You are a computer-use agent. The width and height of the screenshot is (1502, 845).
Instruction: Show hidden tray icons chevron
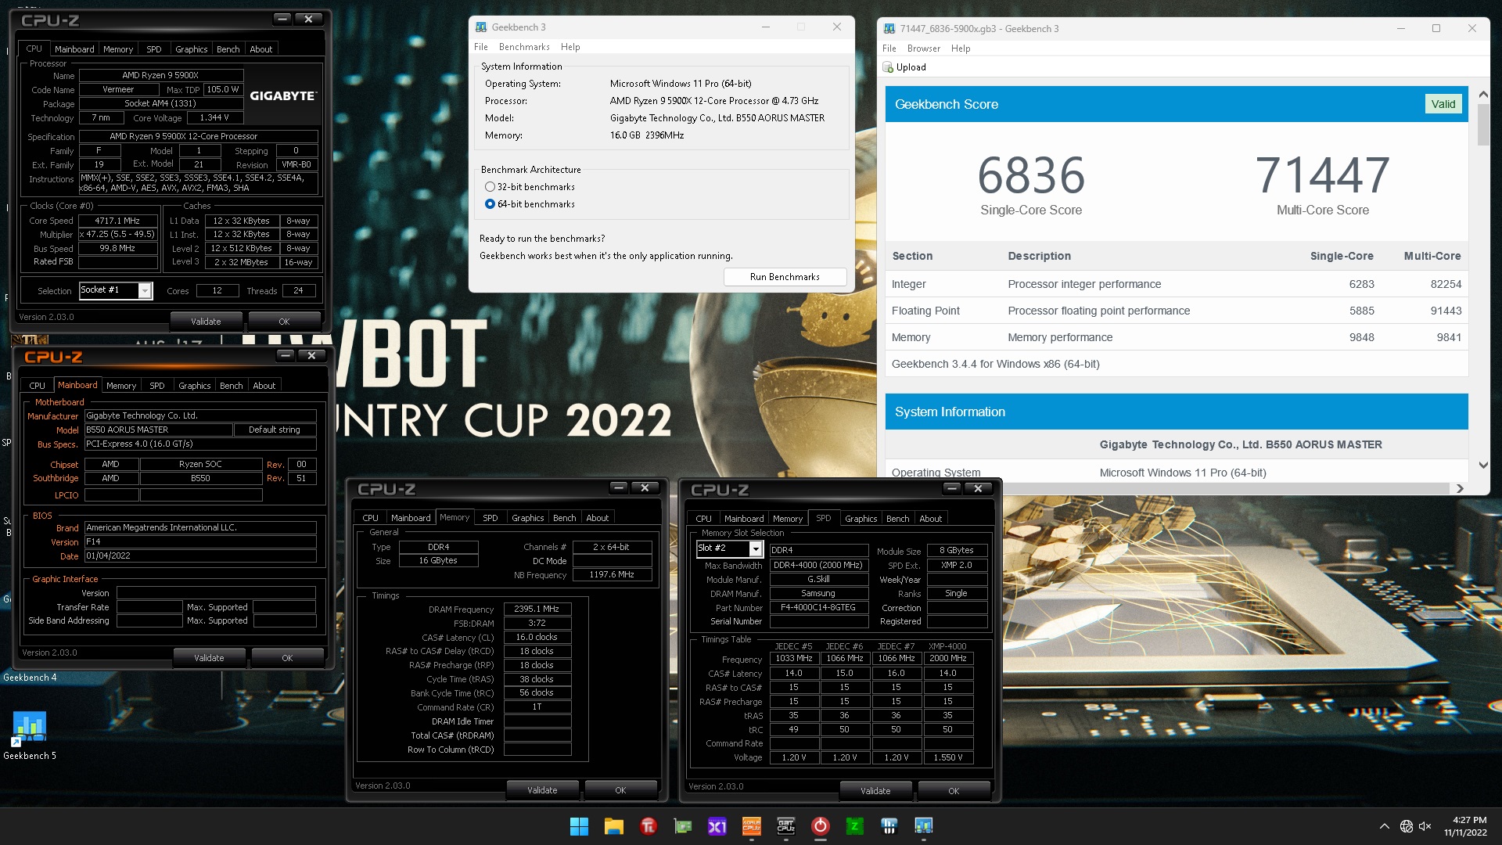1384,826
